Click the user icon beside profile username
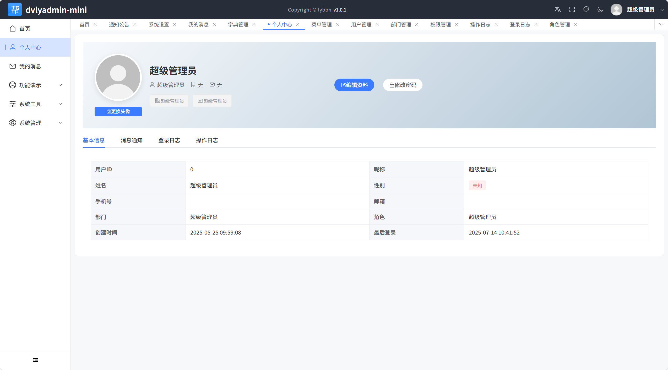 coord(152,84)
